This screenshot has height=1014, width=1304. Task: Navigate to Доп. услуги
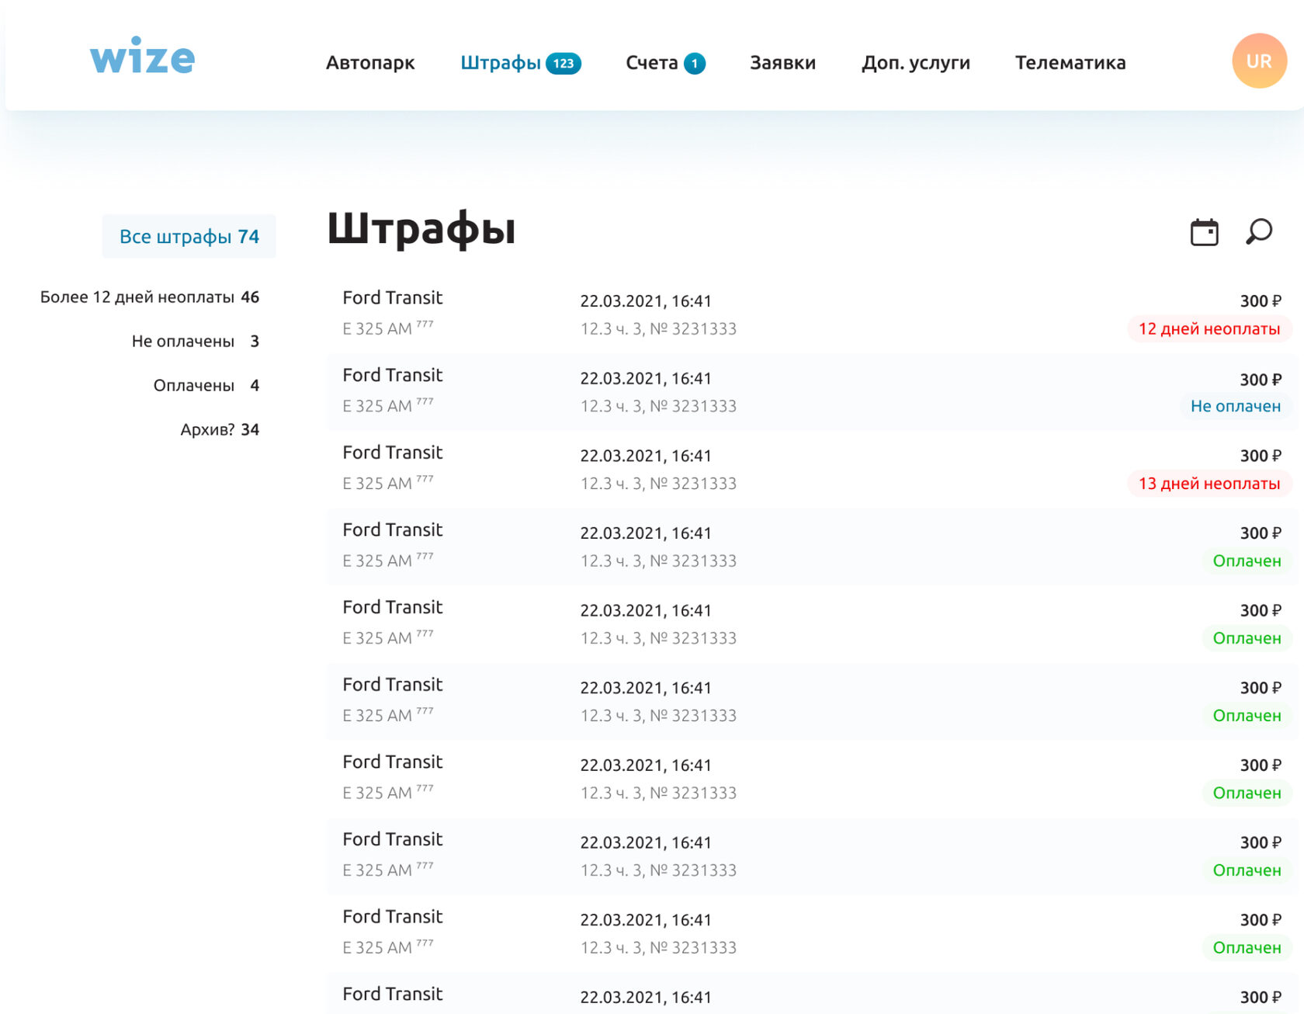click(915, 63)
